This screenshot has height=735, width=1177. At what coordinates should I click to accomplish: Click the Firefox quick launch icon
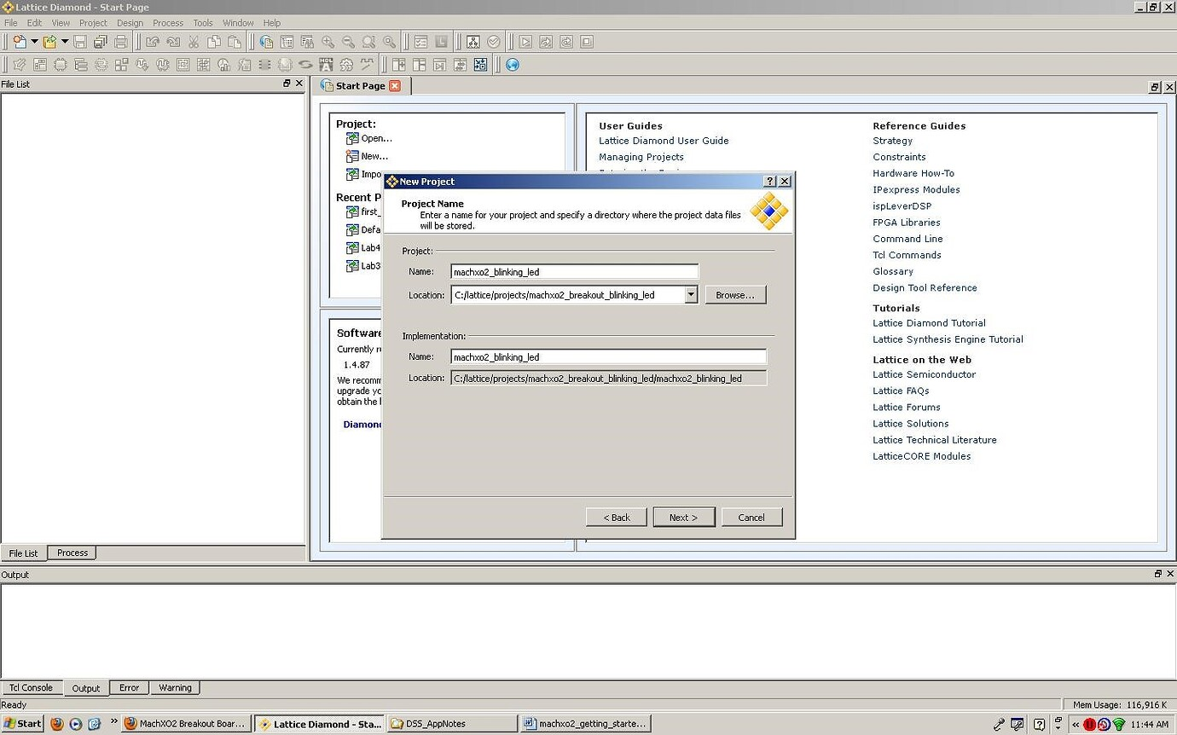pos(57,724)
